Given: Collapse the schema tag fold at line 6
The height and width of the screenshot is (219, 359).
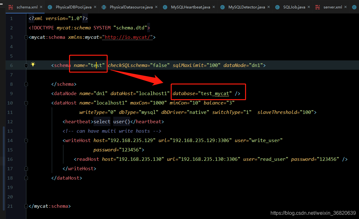Looking at the screenshot, I should coord(26,65).
